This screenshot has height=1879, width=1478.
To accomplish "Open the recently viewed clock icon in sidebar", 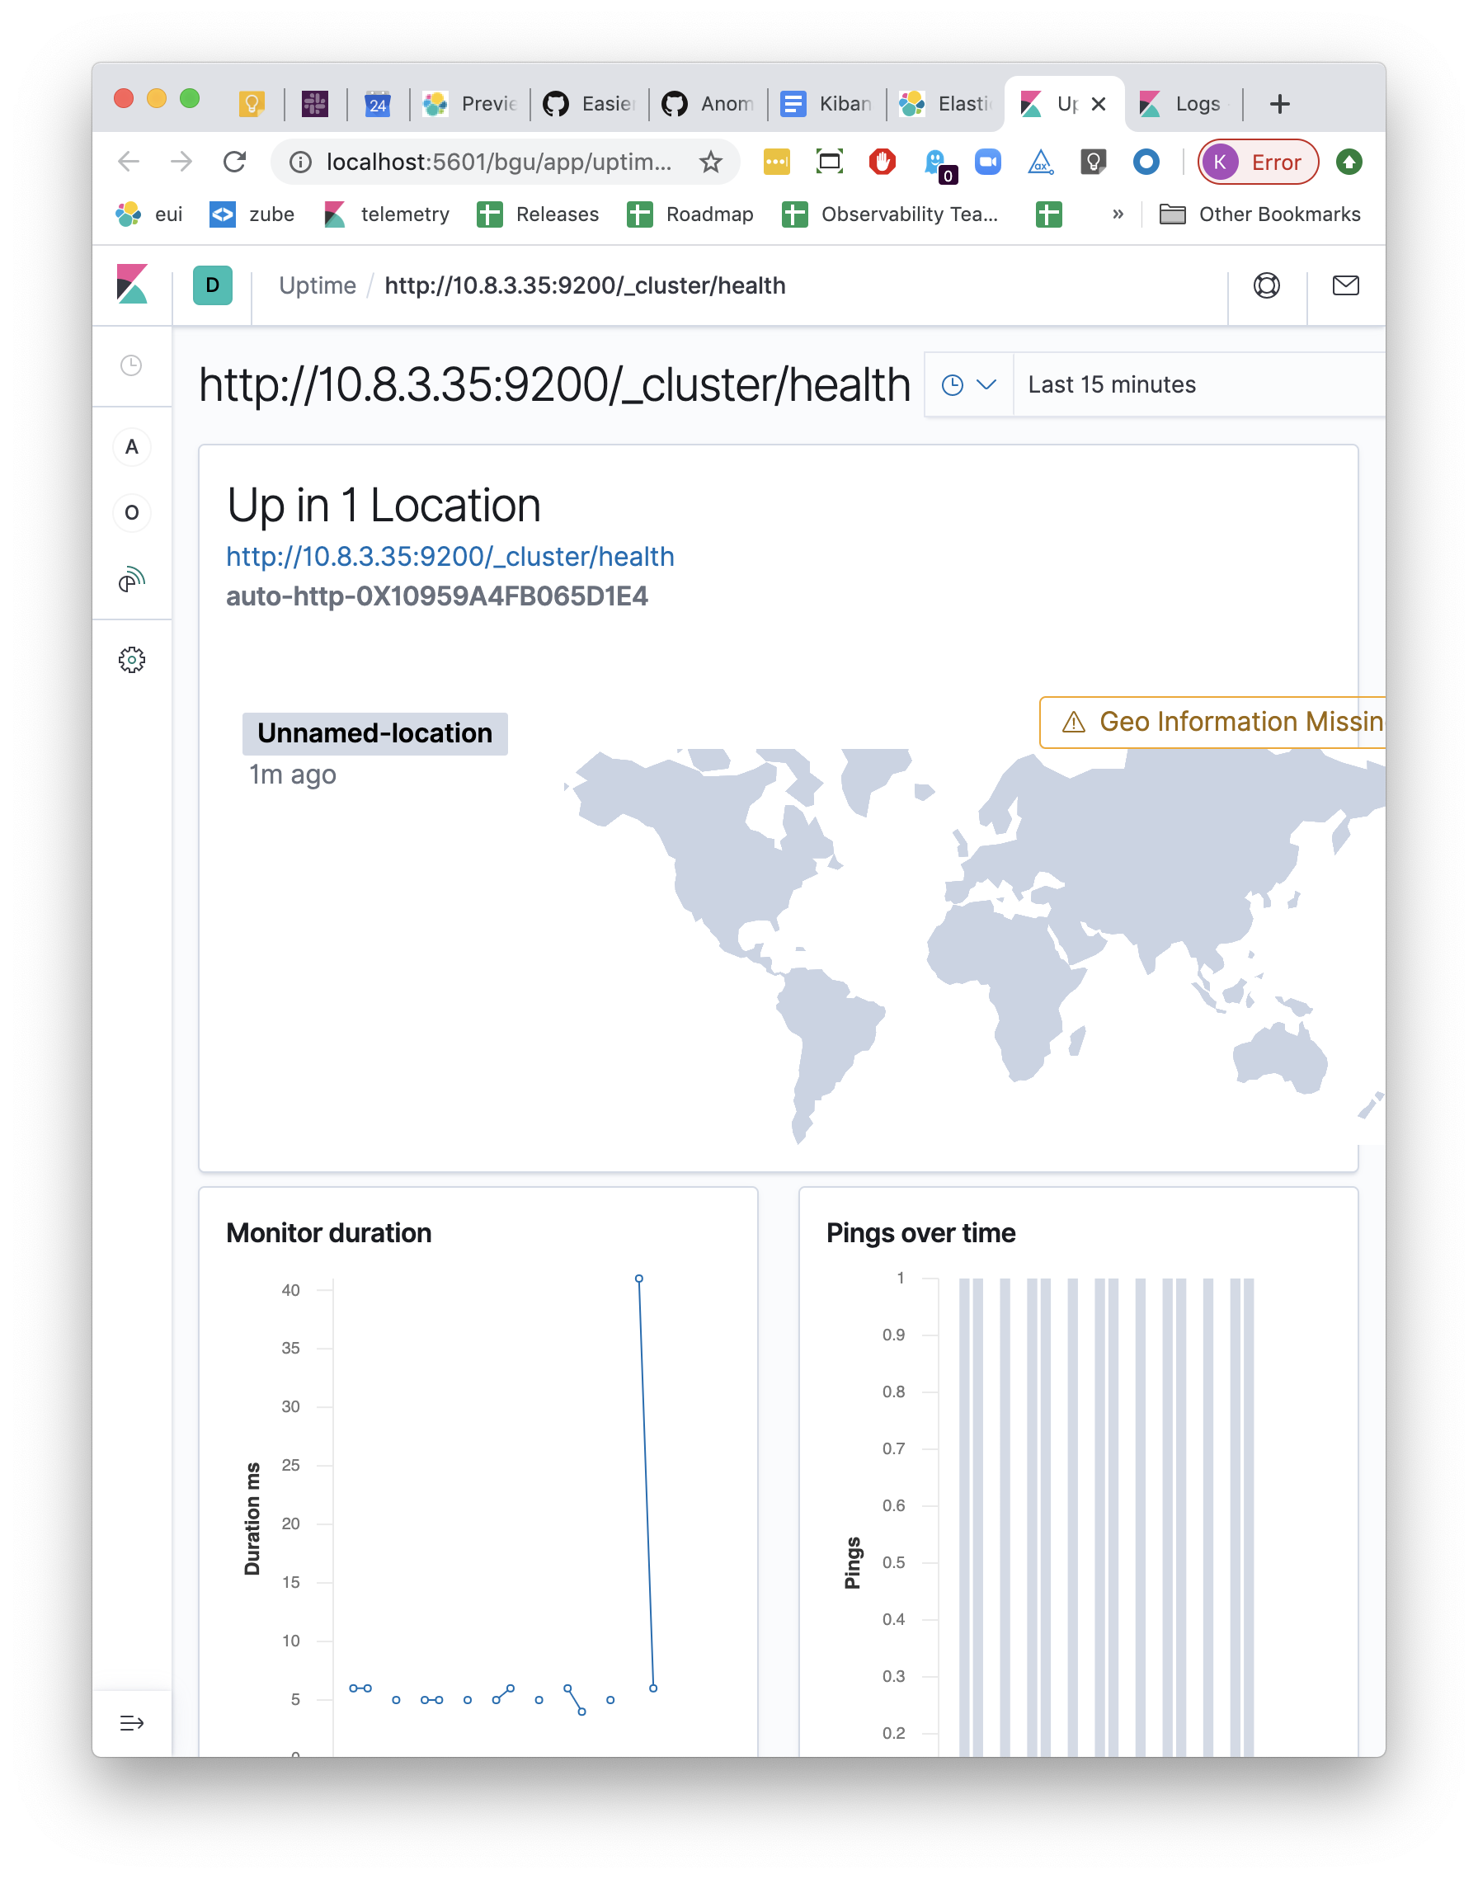I will tap(130, 365).
